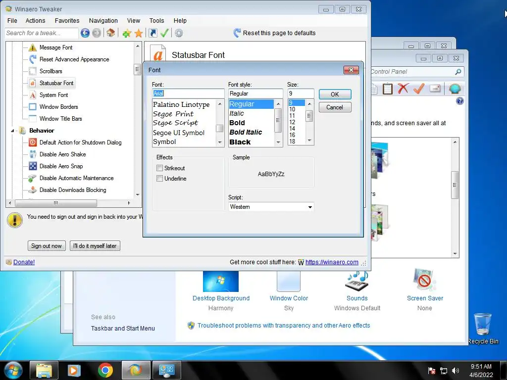Image resolution: width=507 pixels, height=380 pixels.
Task: Open Chrome from the taskbar
Action: (x=105, y=370)
